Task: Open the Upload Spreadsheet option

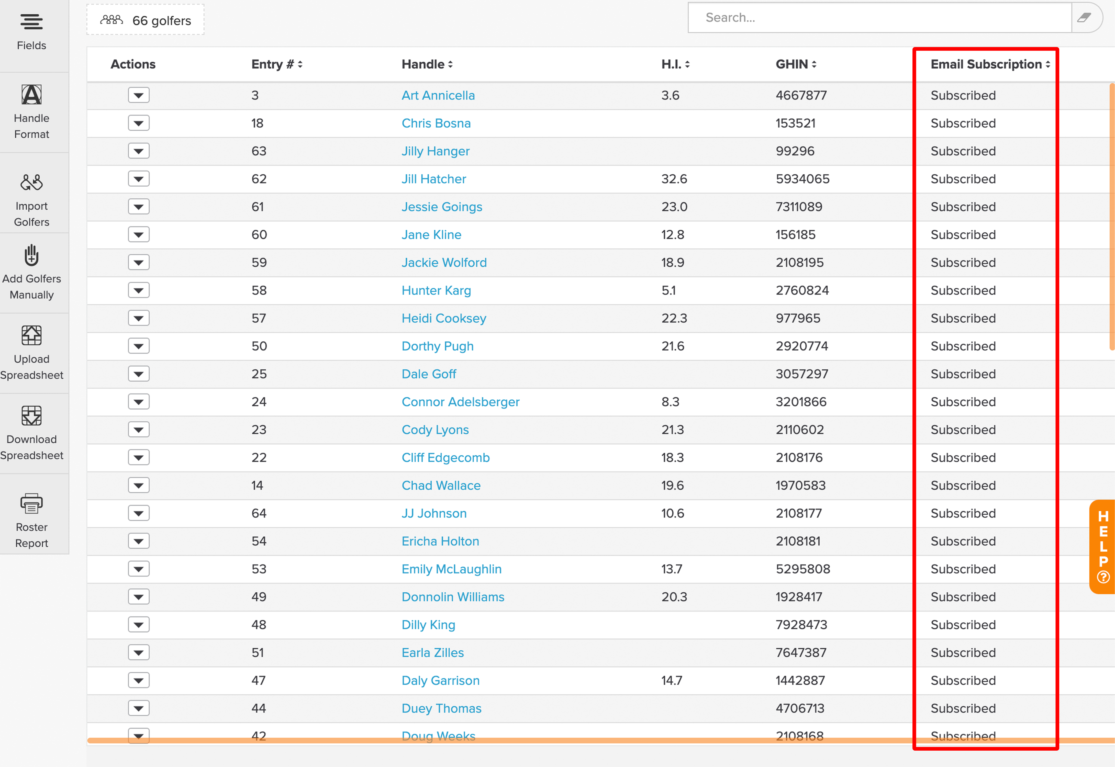Action: 31,353
